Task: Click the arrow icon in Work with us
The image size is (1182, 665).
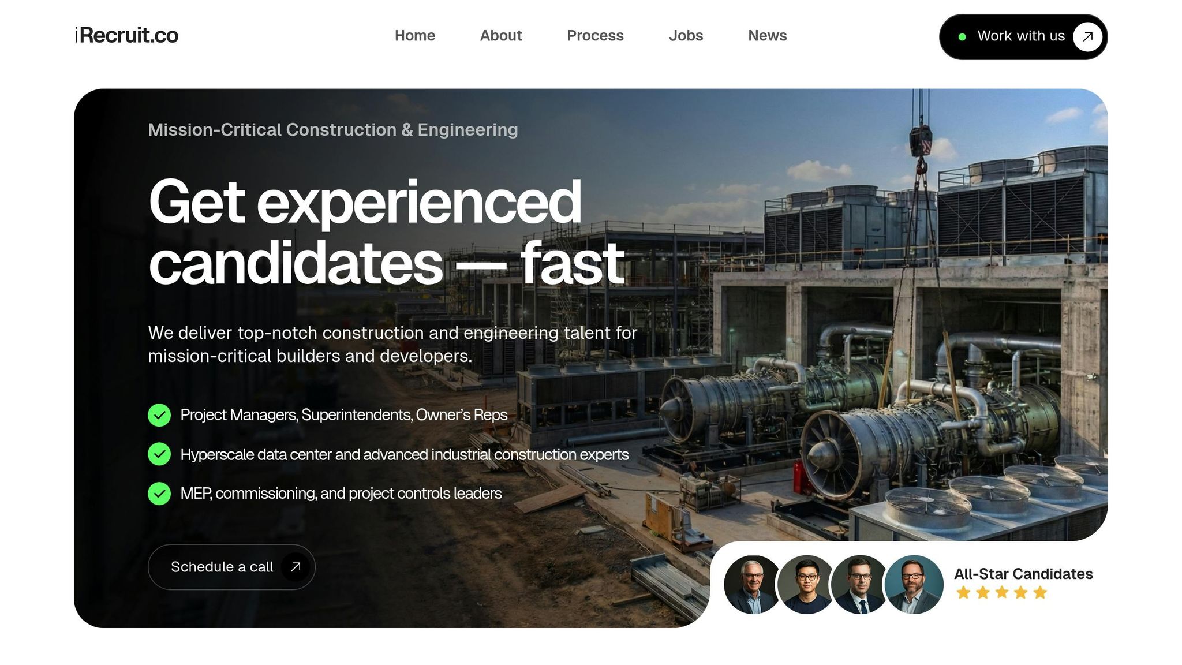Action: coord(1087,36)
